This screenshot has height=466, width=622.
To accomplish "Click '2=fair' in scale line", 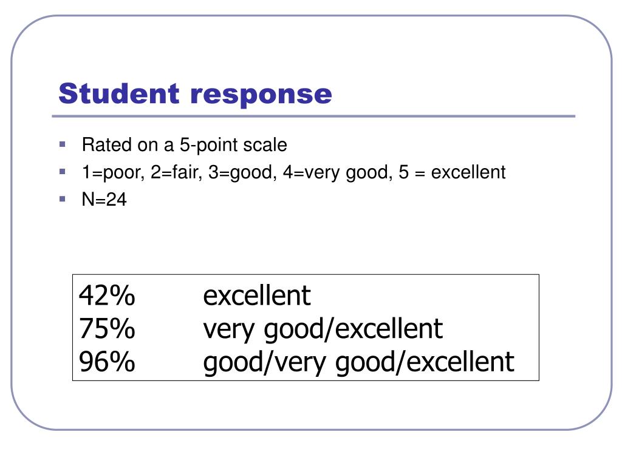I will 177,172.
